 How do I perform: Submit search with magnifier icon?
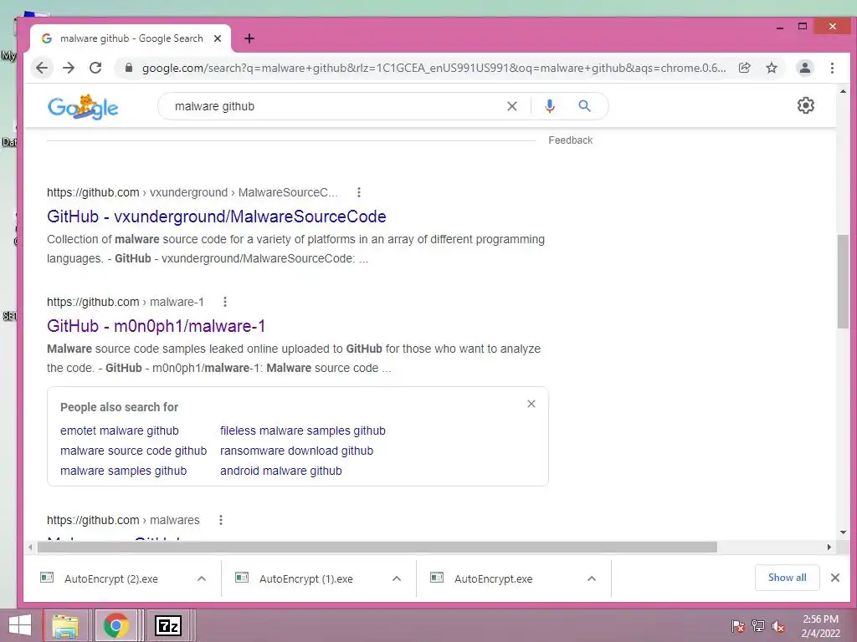point(585,106)
